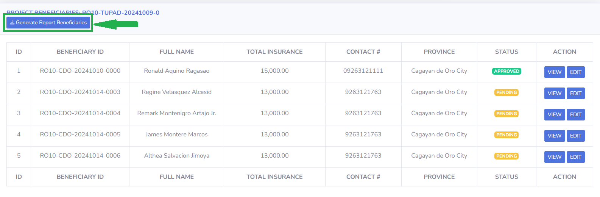View Regine Velasquez Alcasid's record
Viewport: 600px width, 197px height.
554,94
